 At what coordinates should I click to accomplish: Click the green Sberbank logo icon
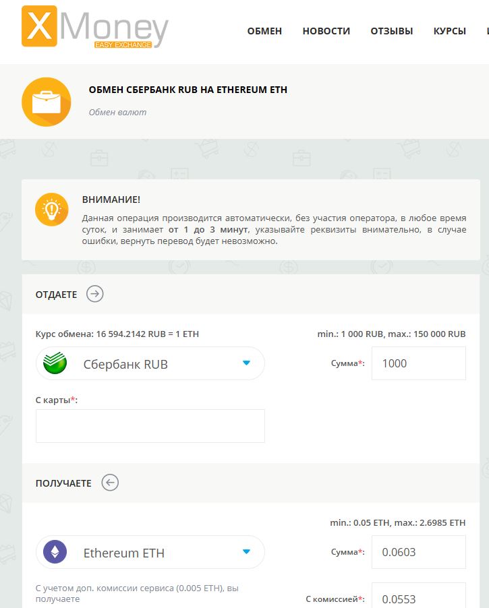55,364
